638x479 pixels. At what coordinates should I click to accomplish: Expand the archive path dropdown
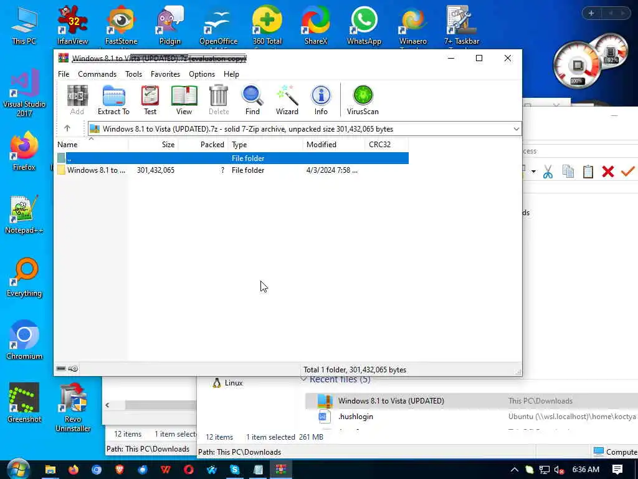tap(516, 129)
